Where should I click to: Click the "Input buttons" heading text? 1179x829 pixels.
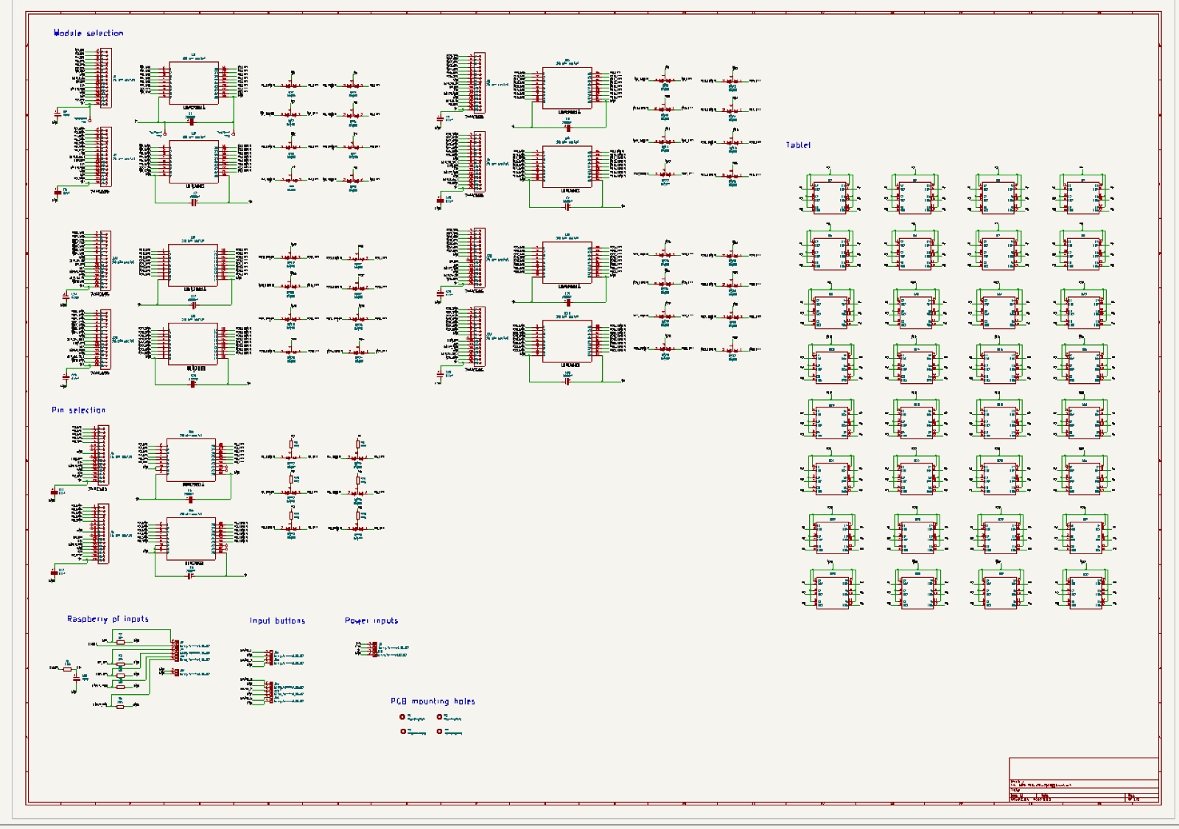point(277,620)
